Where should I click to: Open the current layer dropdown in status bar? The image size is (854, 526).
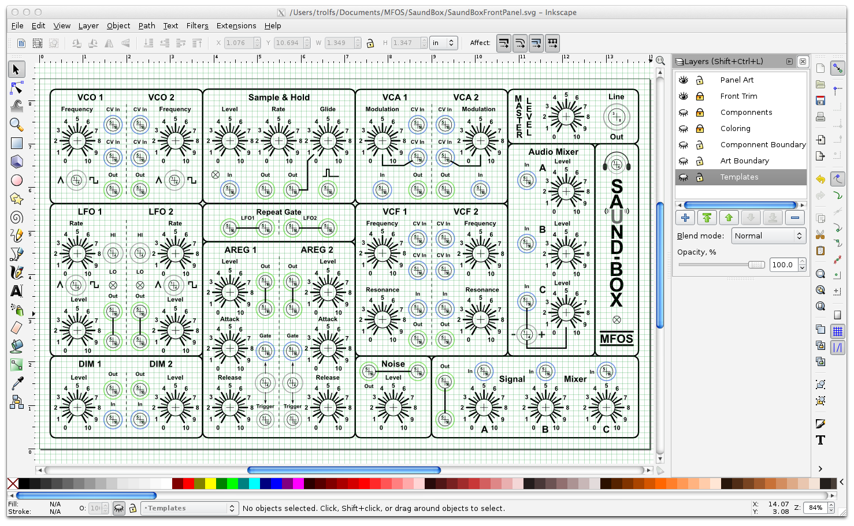190,508
